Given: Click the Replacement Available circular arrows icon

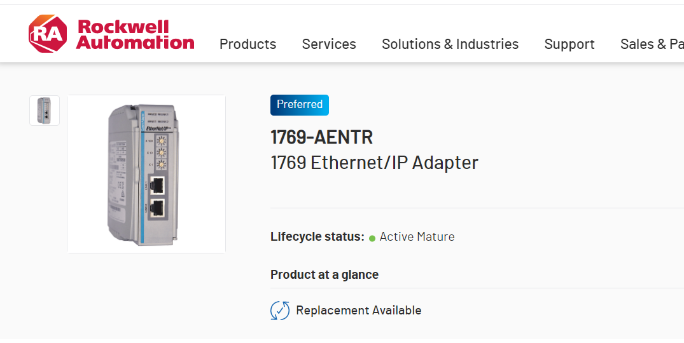Looking at the screenshot, I should pos(280,311).
